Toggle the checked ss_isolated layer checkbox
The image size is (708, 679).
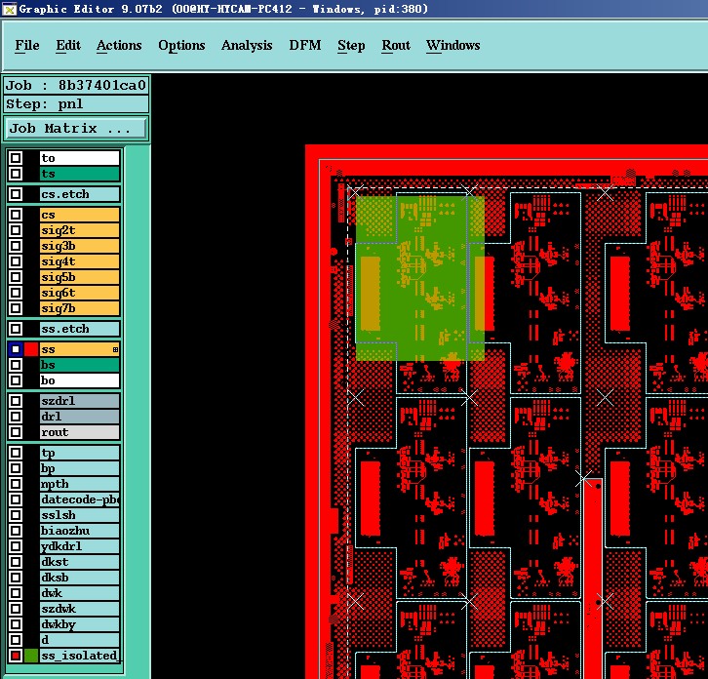pos(16,656)
